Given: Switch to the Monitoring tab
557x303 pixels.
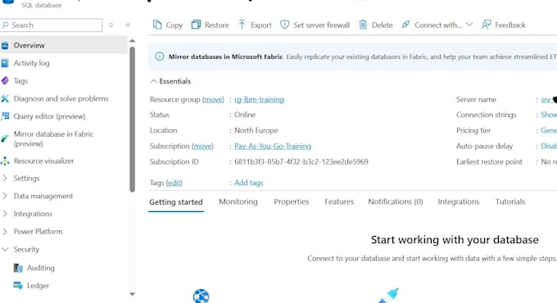Looking at the screenshot, I should point(238,201).
